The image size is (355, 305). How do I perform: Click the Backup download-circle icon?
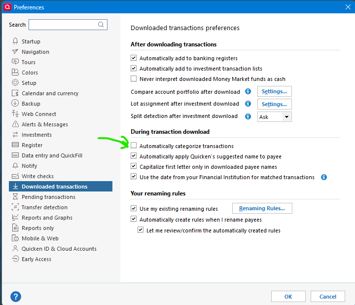(15, 103)
